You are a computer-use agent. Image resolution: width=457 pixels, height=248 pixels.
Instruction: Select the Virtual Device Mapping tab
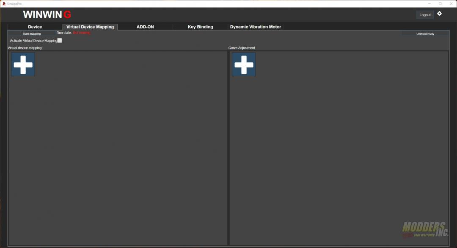click(90, 27)
